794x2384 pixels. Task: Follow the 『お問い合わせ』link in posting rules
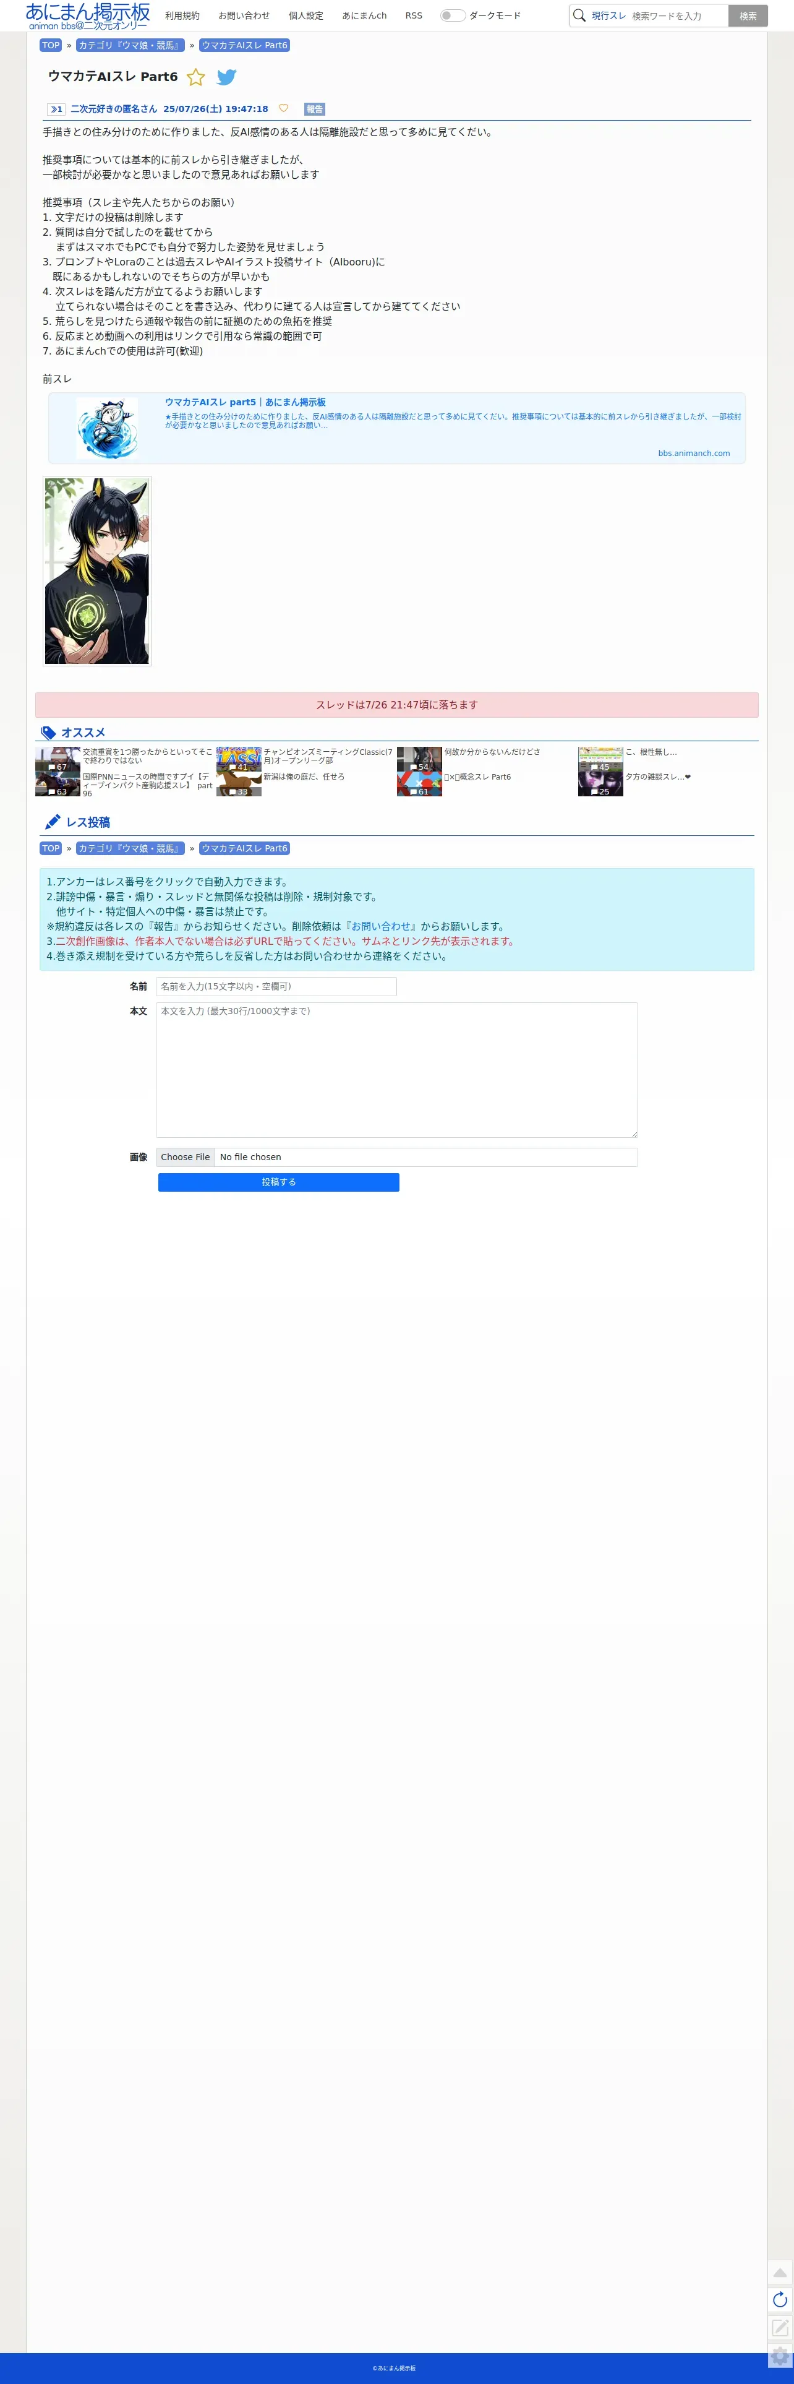pyautogui.click(x=380, y=926)
